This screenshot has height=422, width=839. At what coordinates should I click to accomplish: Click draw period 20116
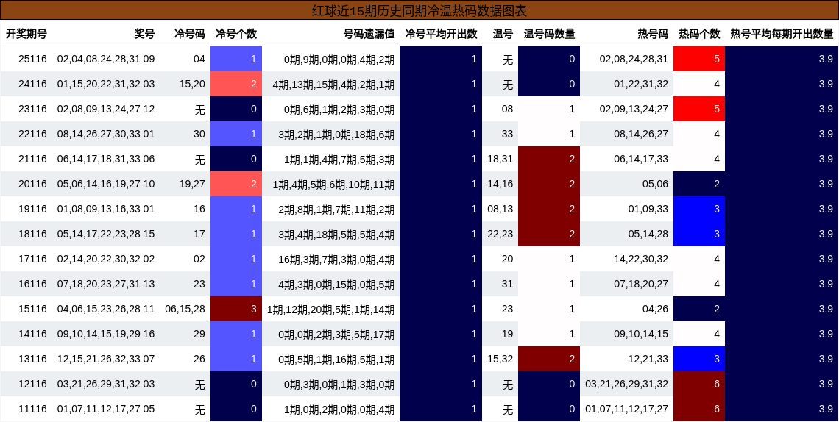click(x=32, y=185)
